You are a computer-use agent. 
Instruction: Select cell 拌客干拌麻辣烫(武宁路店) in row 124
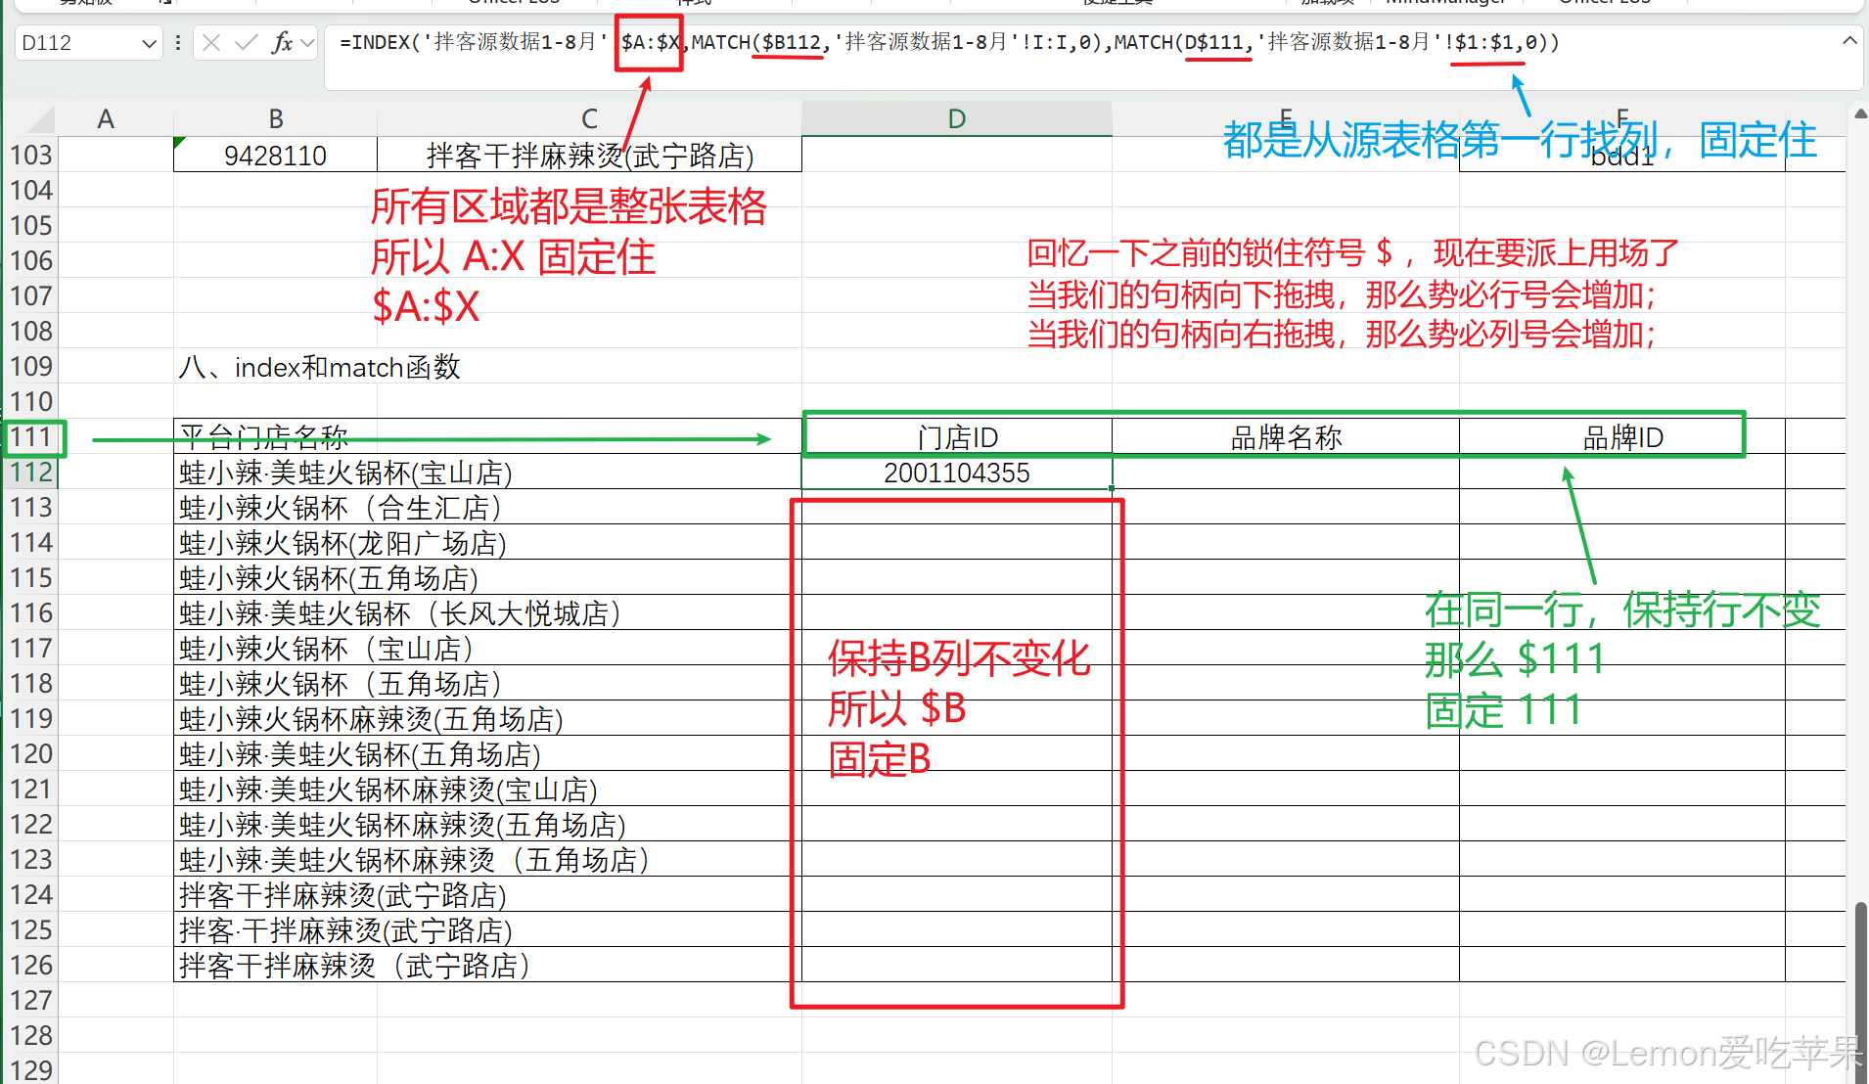click(x=487, y=895)
